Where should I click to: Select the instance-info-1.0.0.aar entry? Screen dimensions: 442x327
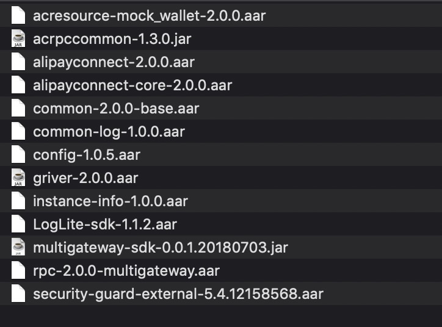tap(111, 201)
